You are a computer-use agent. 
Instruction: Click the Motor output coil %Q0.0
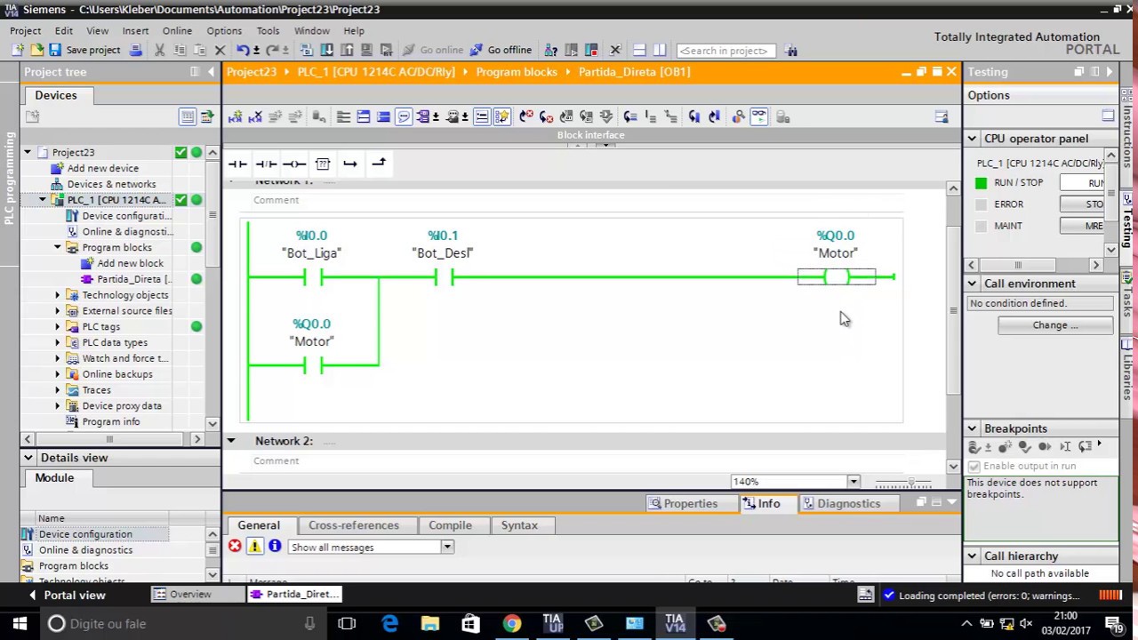click(x=836, y=277)
